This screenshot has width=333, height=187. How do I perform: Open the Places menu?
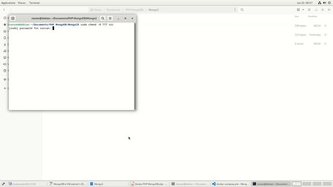22,3
